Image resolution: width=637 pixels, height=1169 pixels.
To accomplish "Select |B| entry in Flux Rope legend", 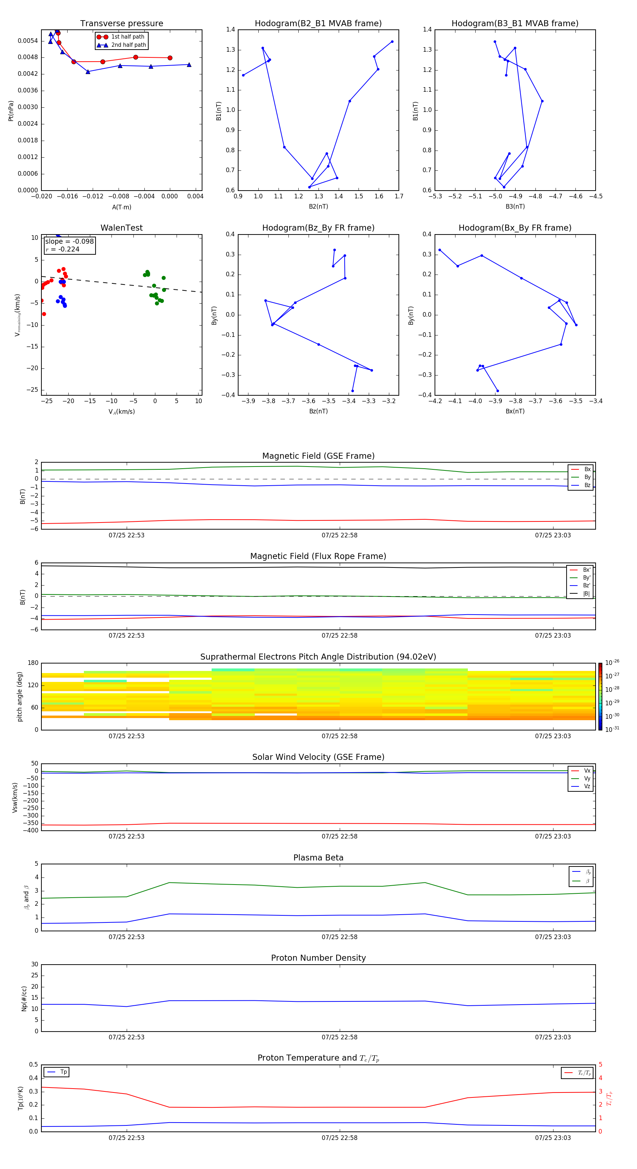I will [x=580, y=594].
